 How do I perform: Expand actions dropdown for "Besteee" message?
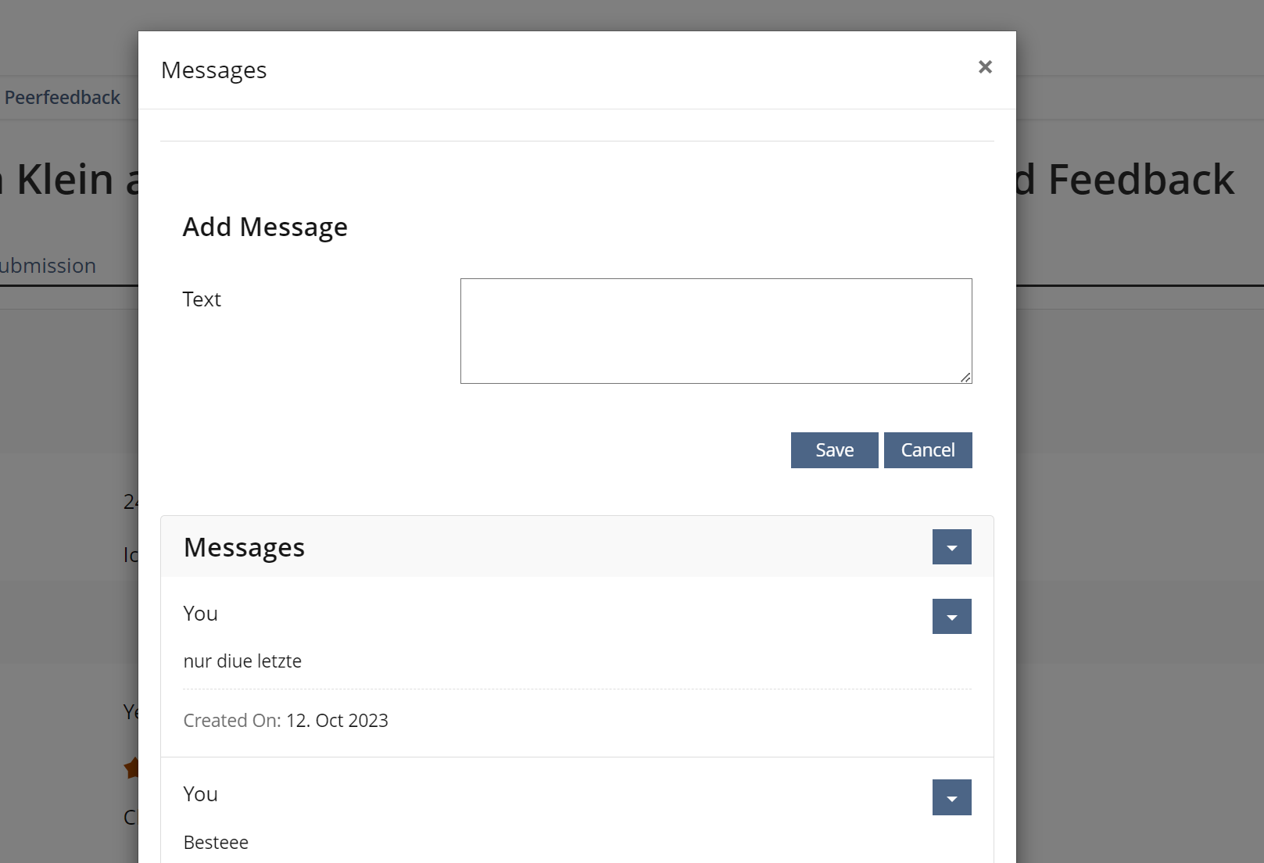pyautogui.click(x=951, y=797)
